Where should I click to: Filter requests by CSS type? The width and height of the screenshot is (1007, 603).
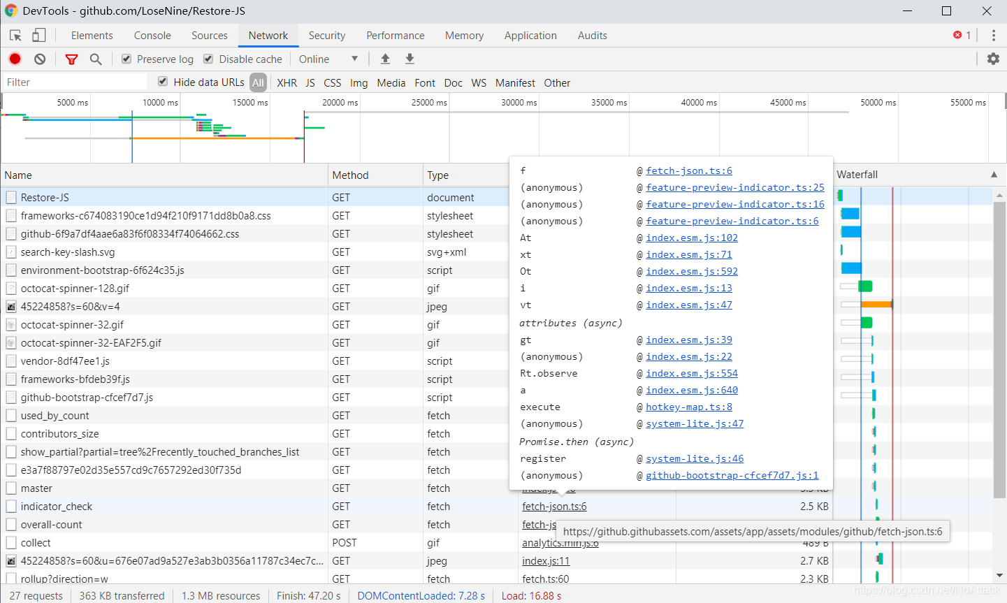pos(333,82)
